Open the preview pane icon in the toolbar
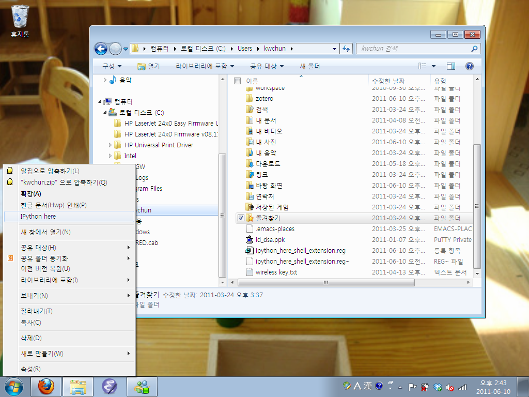Screen dimensions: 529x397 tap(450, 66)
